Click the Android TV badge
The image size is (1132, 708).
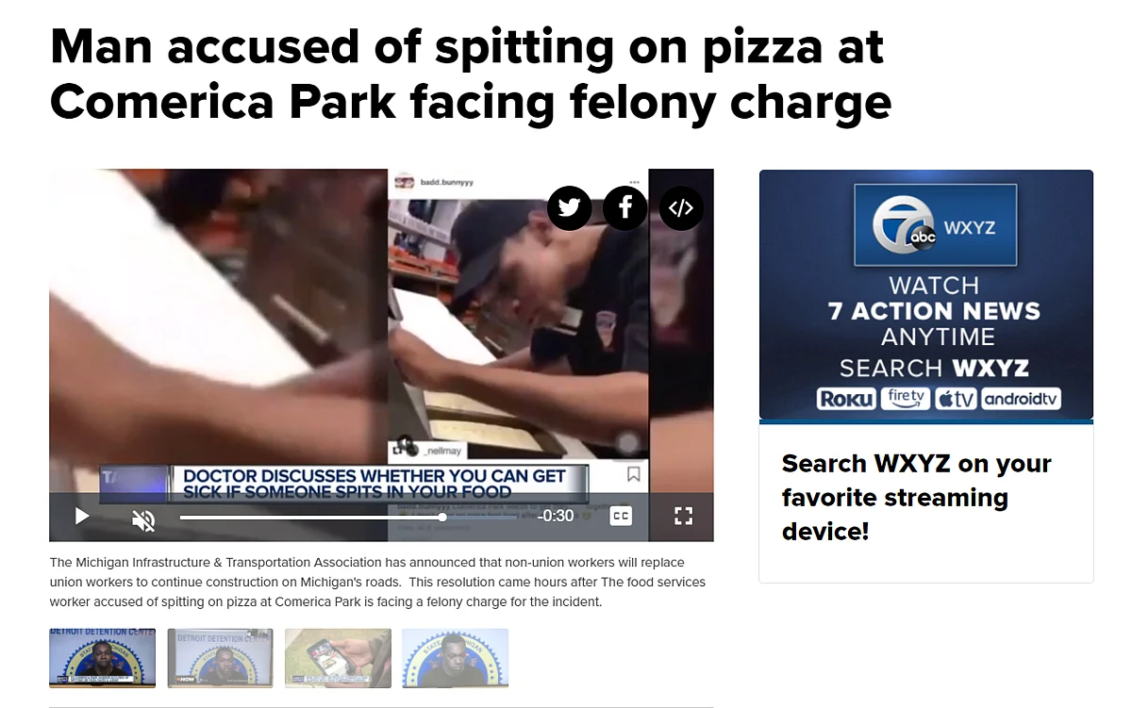pyautogui.click(x=1021, y=399)
